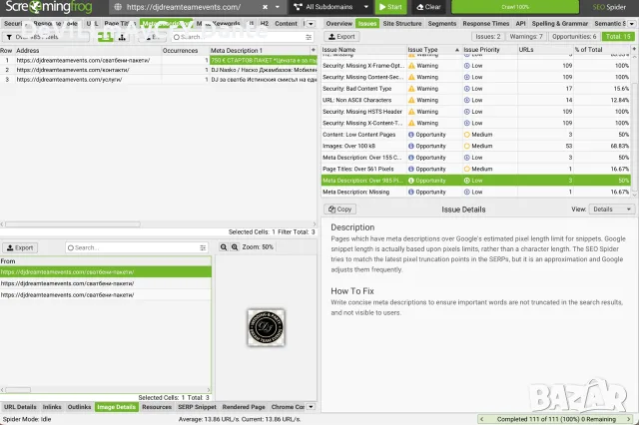Open search options icon in top-left search

point(309,37)
